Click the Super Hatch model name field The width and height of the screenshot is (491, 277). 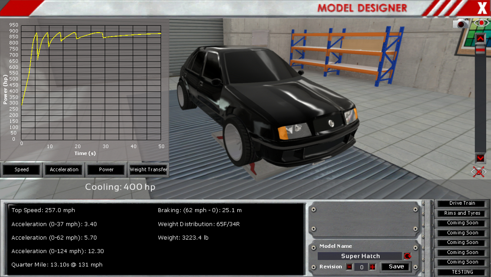[x=360, y=256]
